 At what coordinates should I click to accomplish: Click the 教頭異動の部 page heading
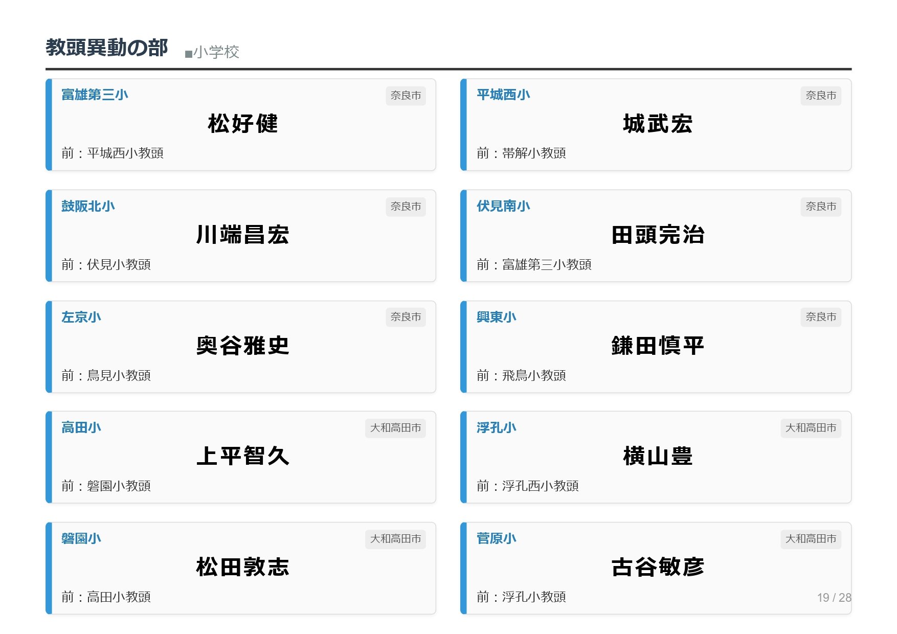pos(106,48)
